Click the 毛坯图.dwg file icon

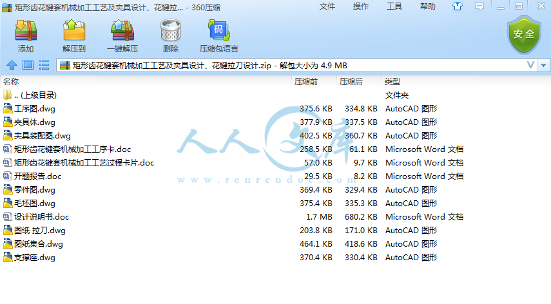8,204
